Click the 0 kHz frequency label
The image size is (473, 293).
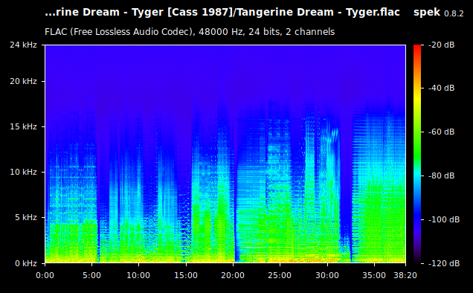[x=25, y=263]
